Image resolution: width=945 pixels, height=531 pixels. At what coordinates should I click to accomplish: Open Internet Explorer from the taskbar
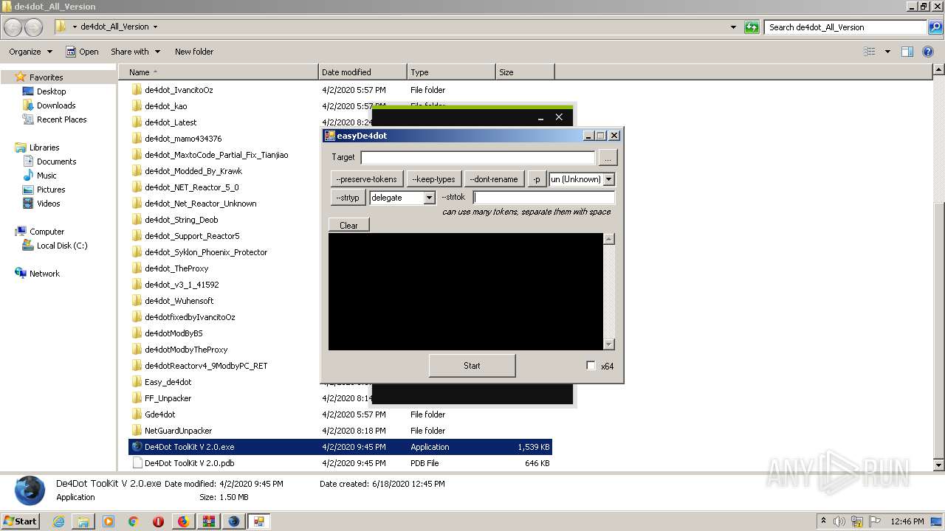tap(58, 521)
